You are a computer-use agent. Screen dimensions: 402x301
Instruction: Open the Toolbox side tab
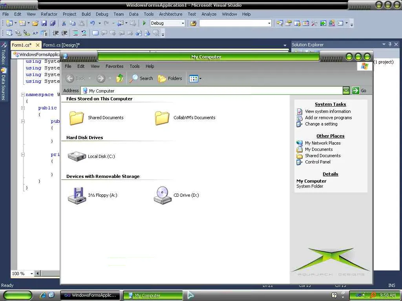pyautogui.click(x=3, y=53)
